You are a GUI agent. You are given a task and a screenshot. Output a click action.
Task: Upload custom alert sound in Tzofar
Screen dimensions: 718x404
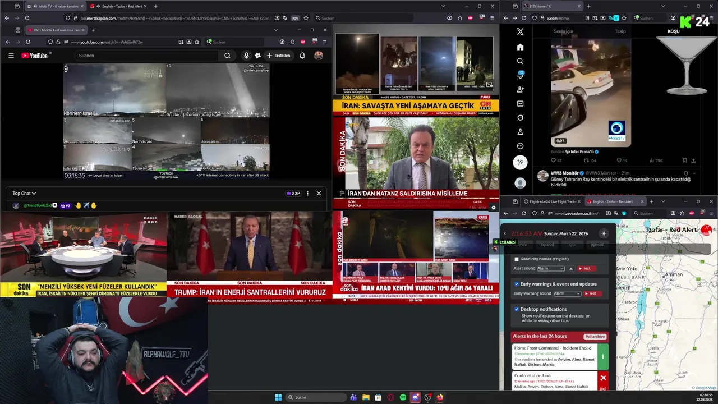(571, 269)
